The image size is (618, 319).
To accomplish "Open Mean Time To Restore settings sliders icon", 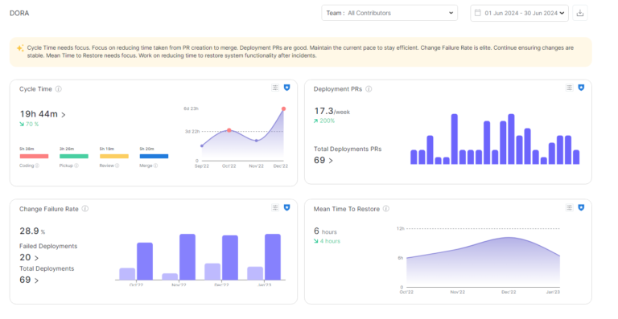I will point(569,207).
